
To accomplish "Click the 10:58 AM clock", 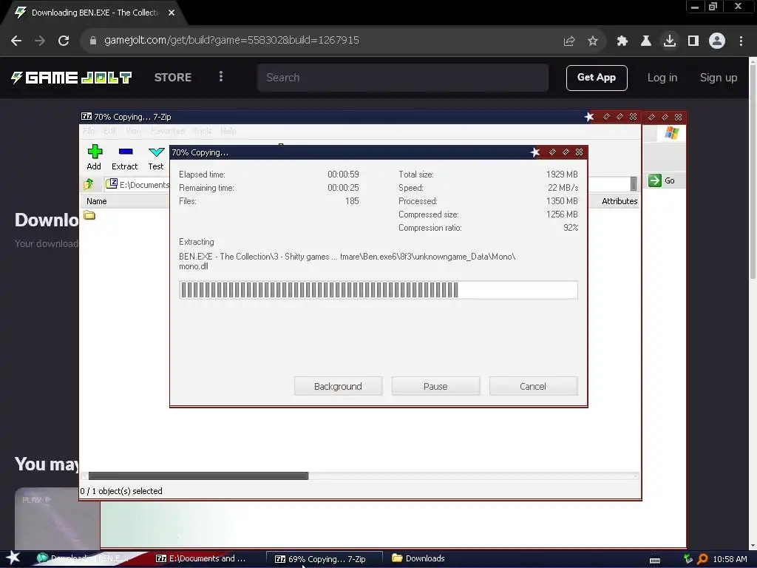I will coord(730,559).
